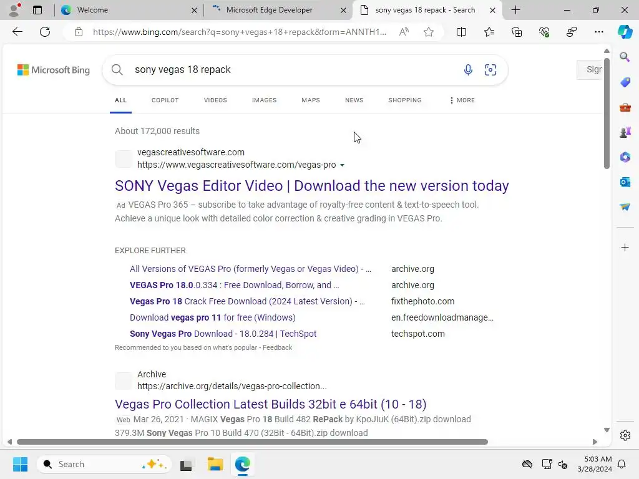Open Settings and more ellipsis menu
Viewport: 639px width, 479px height.
point(598,32)
